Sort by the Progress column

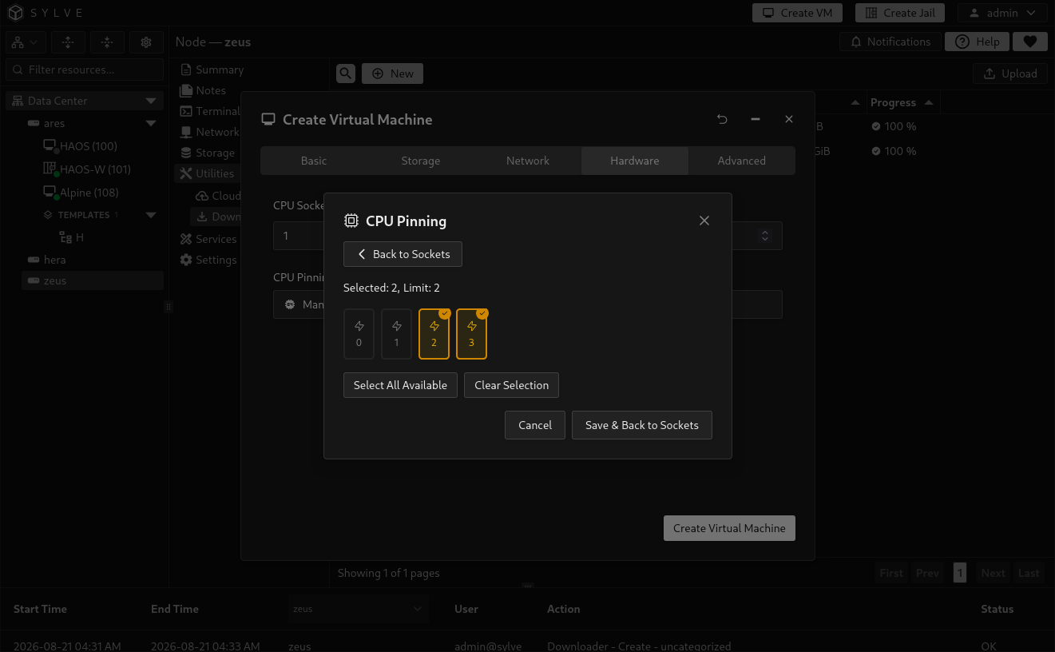[x=902, y=102]
